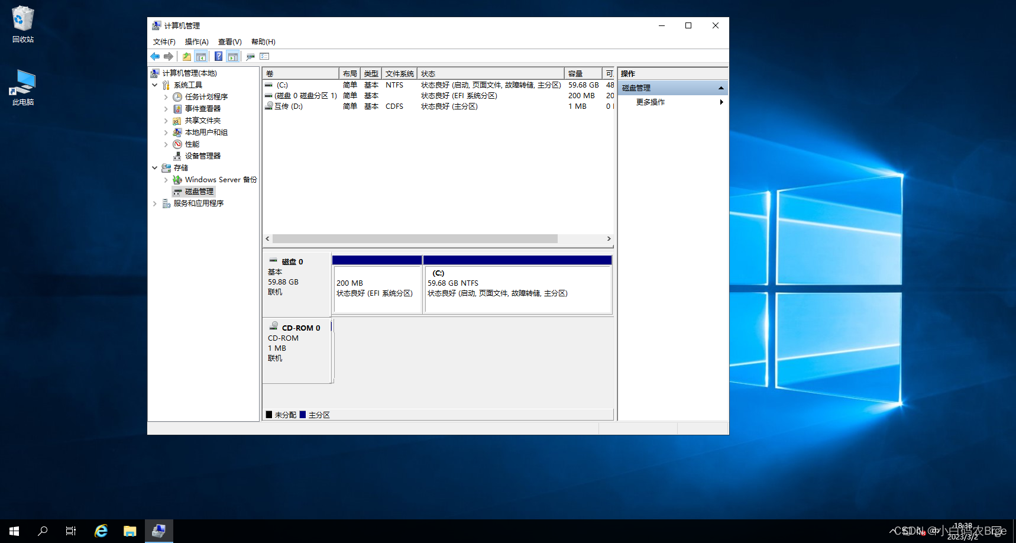1016x543 pixels.
Task: Open the 帮助(H) menu
Action: (263, 42)
